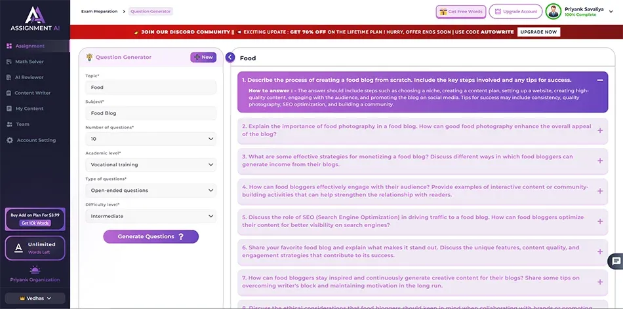The height and width of the screenshot is (309, 623).
Task: Open the chat support widget icon
Action: 616,261
